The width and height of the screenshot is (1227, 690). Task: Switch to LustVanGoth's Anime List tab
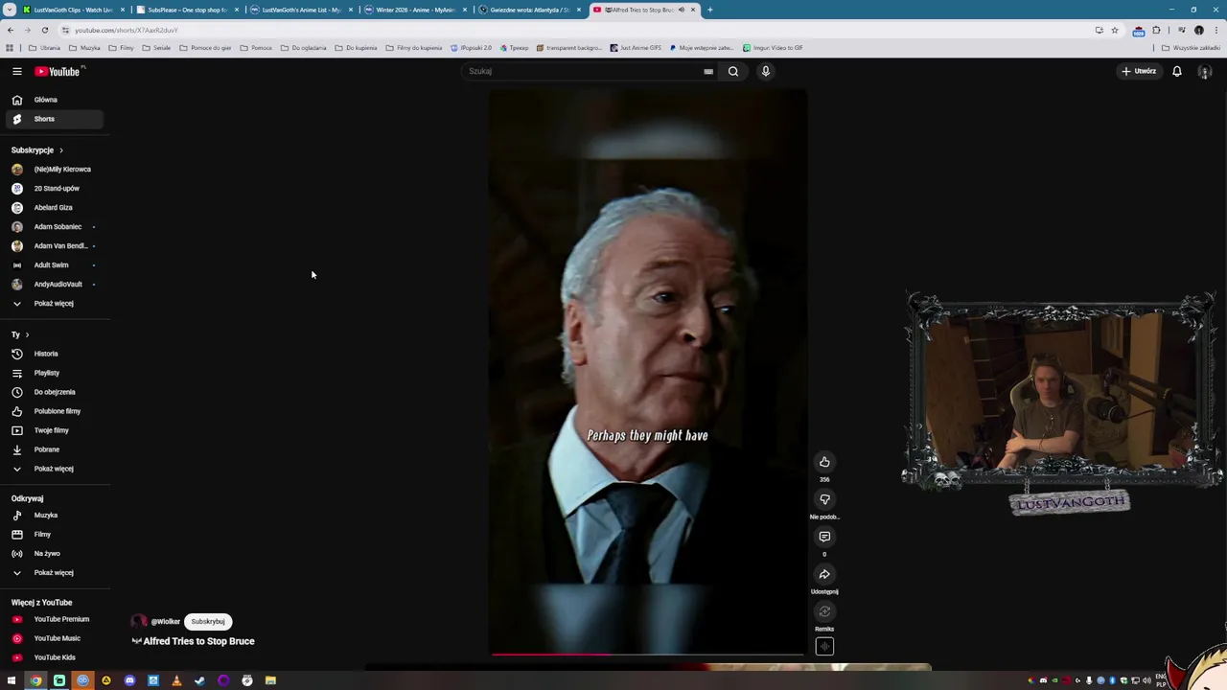point(301,10)
